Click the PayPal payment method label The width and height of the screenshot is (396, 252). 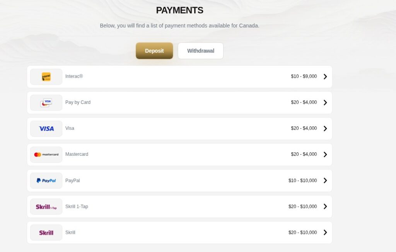pyautogui.click(x=72, y=180)
